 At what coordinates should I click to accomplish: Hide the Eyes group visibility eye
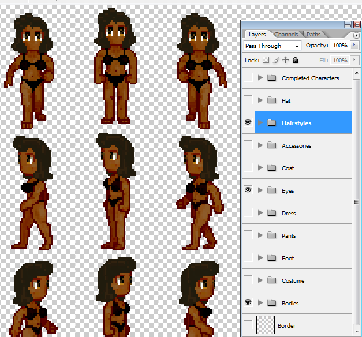click(x=248, y=190)
